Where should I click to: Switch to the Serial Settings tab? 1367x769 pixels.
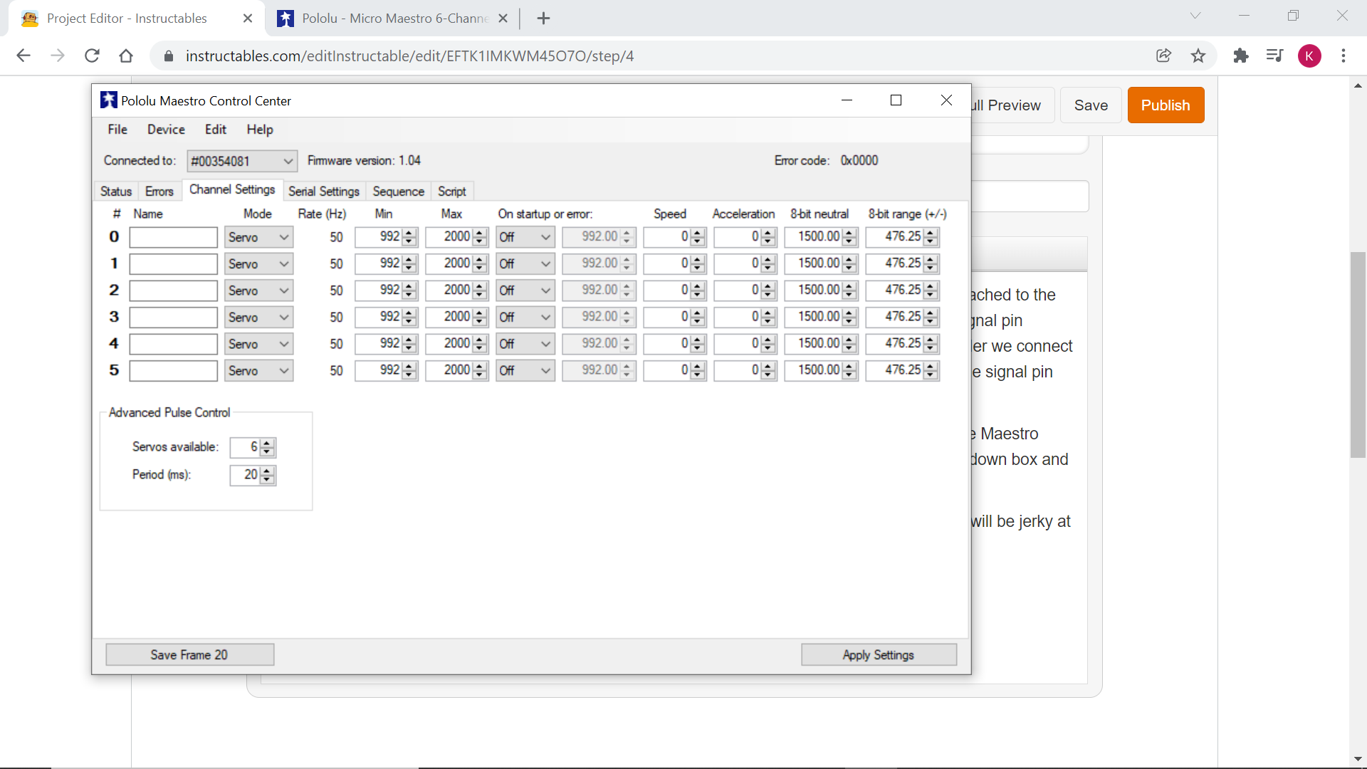324,191
